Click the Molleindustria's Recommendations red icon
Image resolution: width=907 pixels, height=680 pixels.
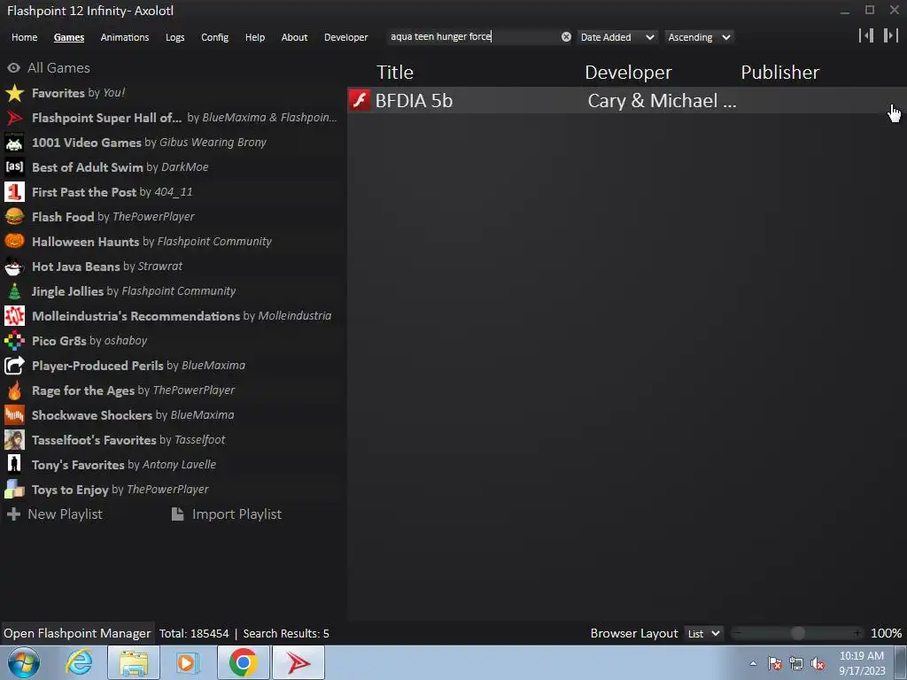14,316
